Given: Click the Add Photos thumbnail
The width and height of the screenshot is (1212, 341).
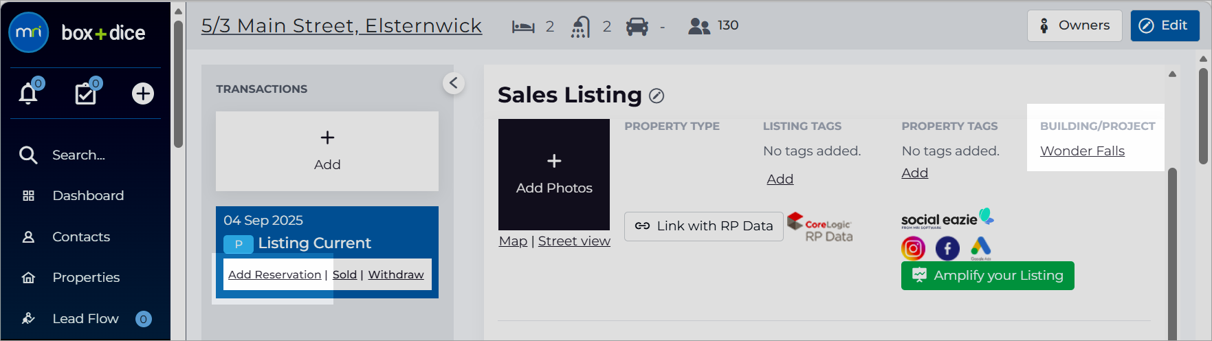Looking at the screenshot, I should 554,175.
